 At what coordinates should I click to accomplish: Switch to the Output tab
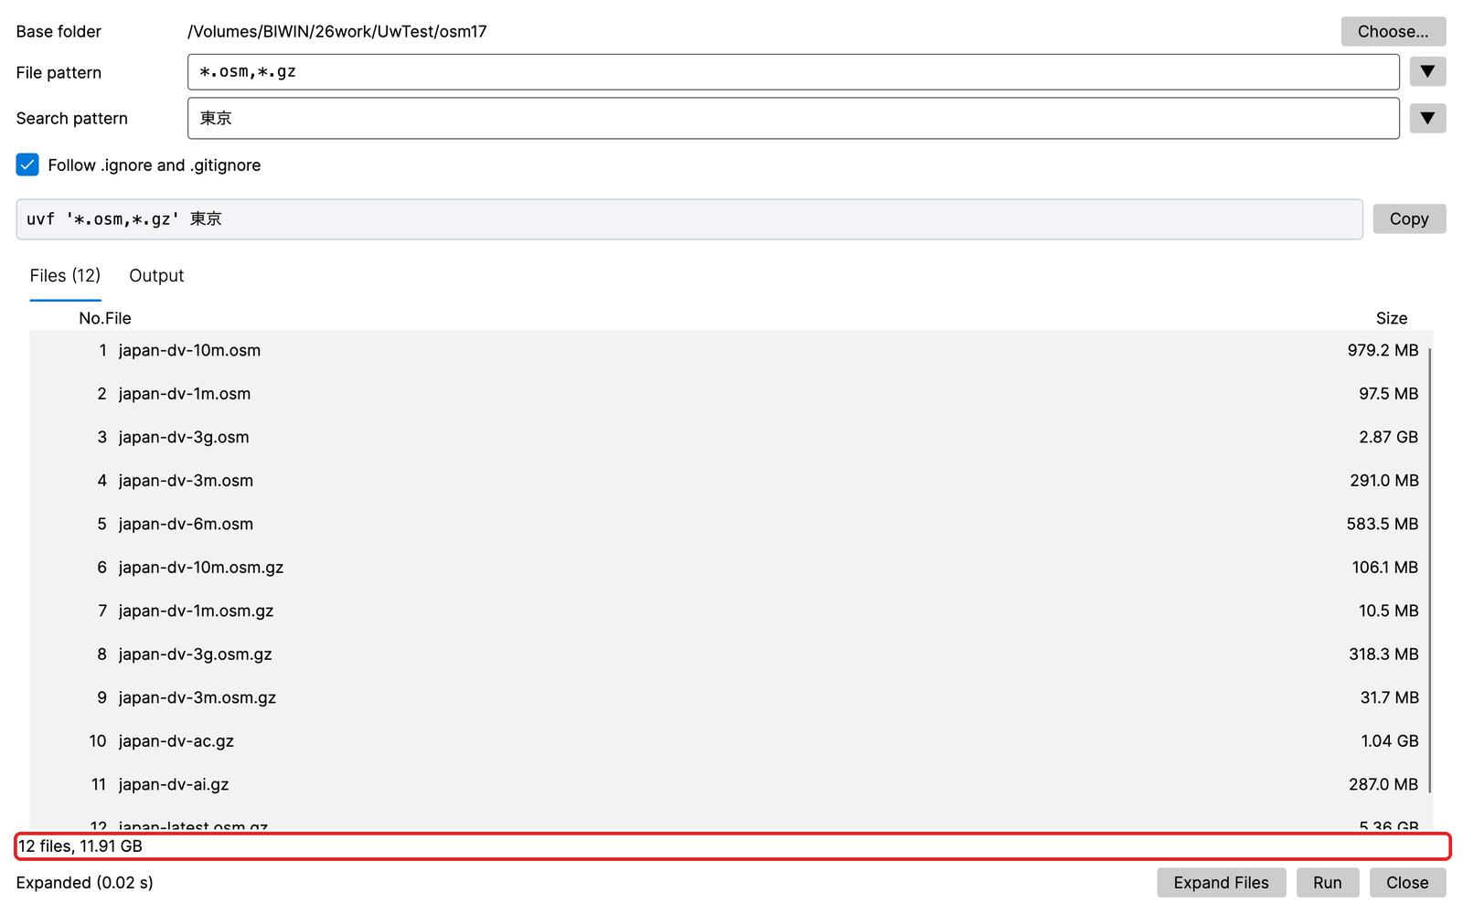(156, 275)
